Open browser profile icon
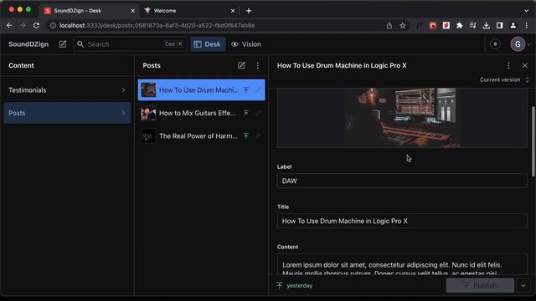 [x=513, y=25]
